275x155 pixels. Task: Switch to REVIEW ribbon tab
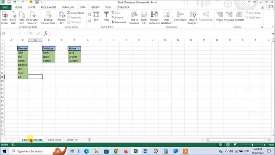[95, 7]
